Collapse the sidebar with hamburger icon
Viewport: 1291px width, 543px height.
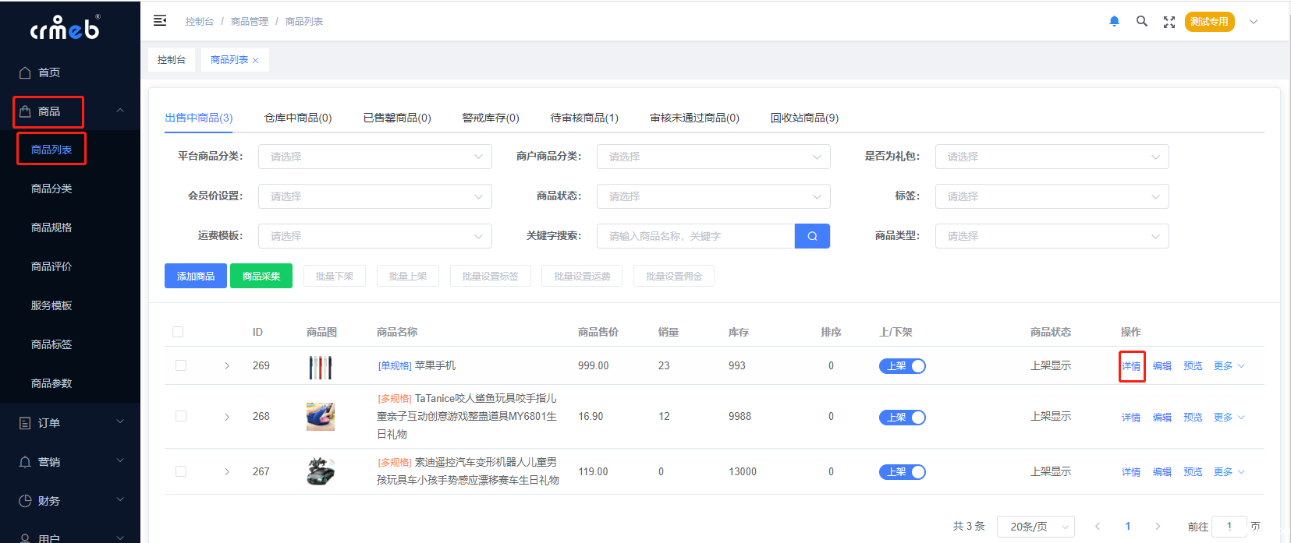tap(160, 21)
